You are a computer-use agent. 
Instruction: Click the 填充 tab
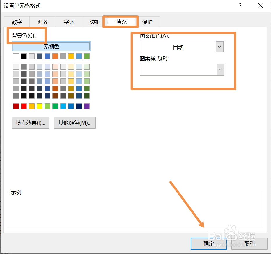[121, 22]
